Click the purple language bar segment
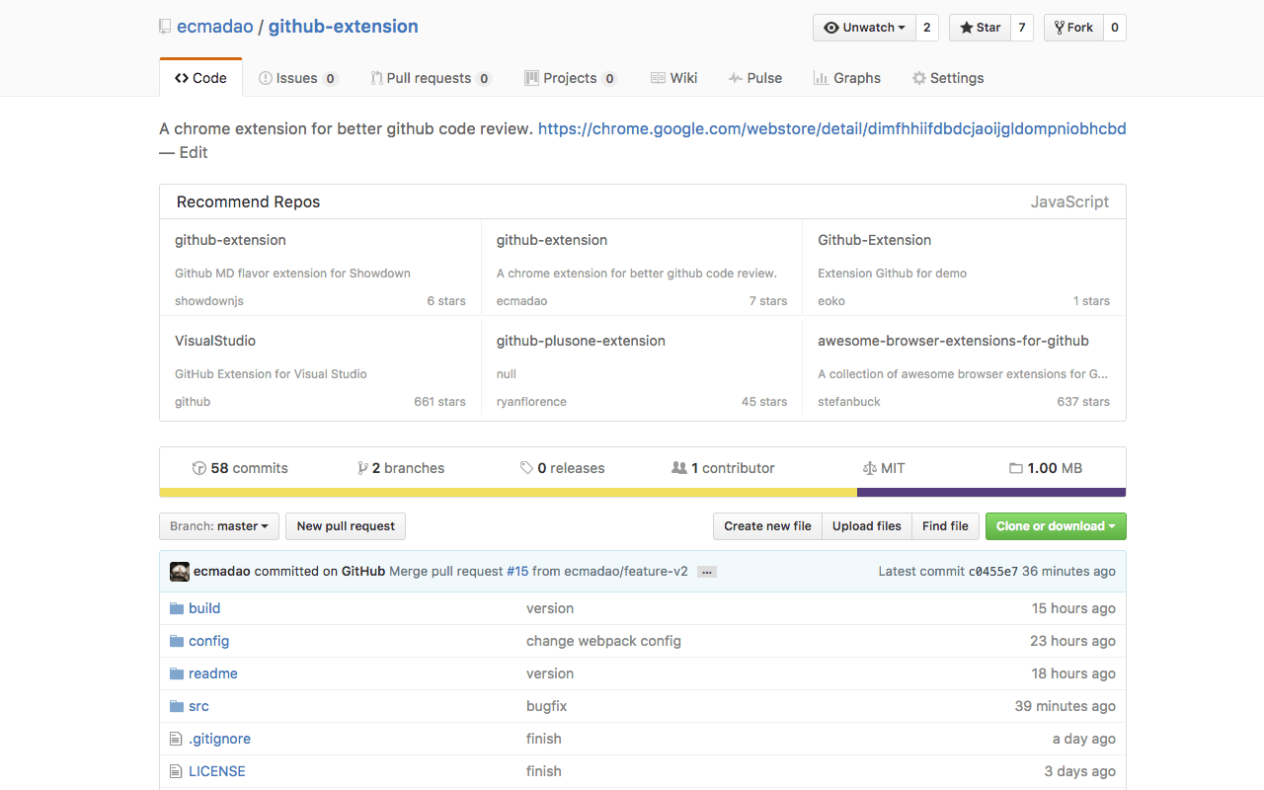1264x790 pixels. coord(991,492)
